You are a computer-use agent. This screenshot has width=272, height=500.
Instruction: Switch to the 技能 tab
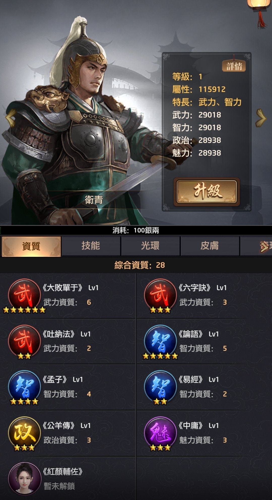coord(91,246)
